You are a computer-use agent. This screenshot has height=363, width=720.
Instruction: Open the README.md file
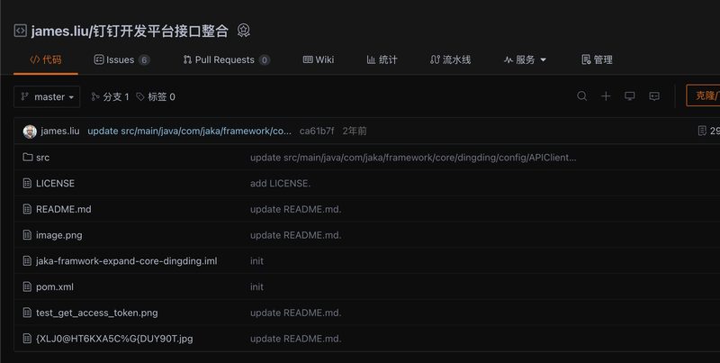coord(64,209)
